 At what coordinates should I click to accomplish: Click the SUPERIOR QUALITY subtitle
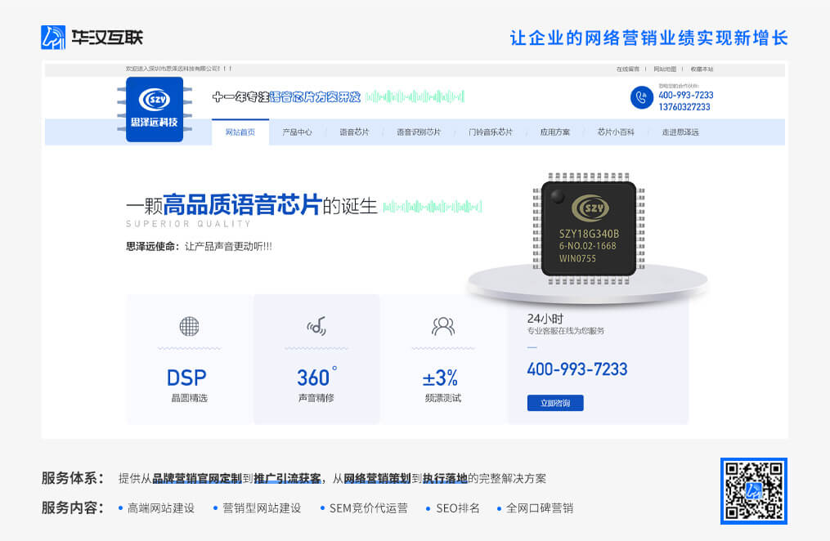point(188,224)
